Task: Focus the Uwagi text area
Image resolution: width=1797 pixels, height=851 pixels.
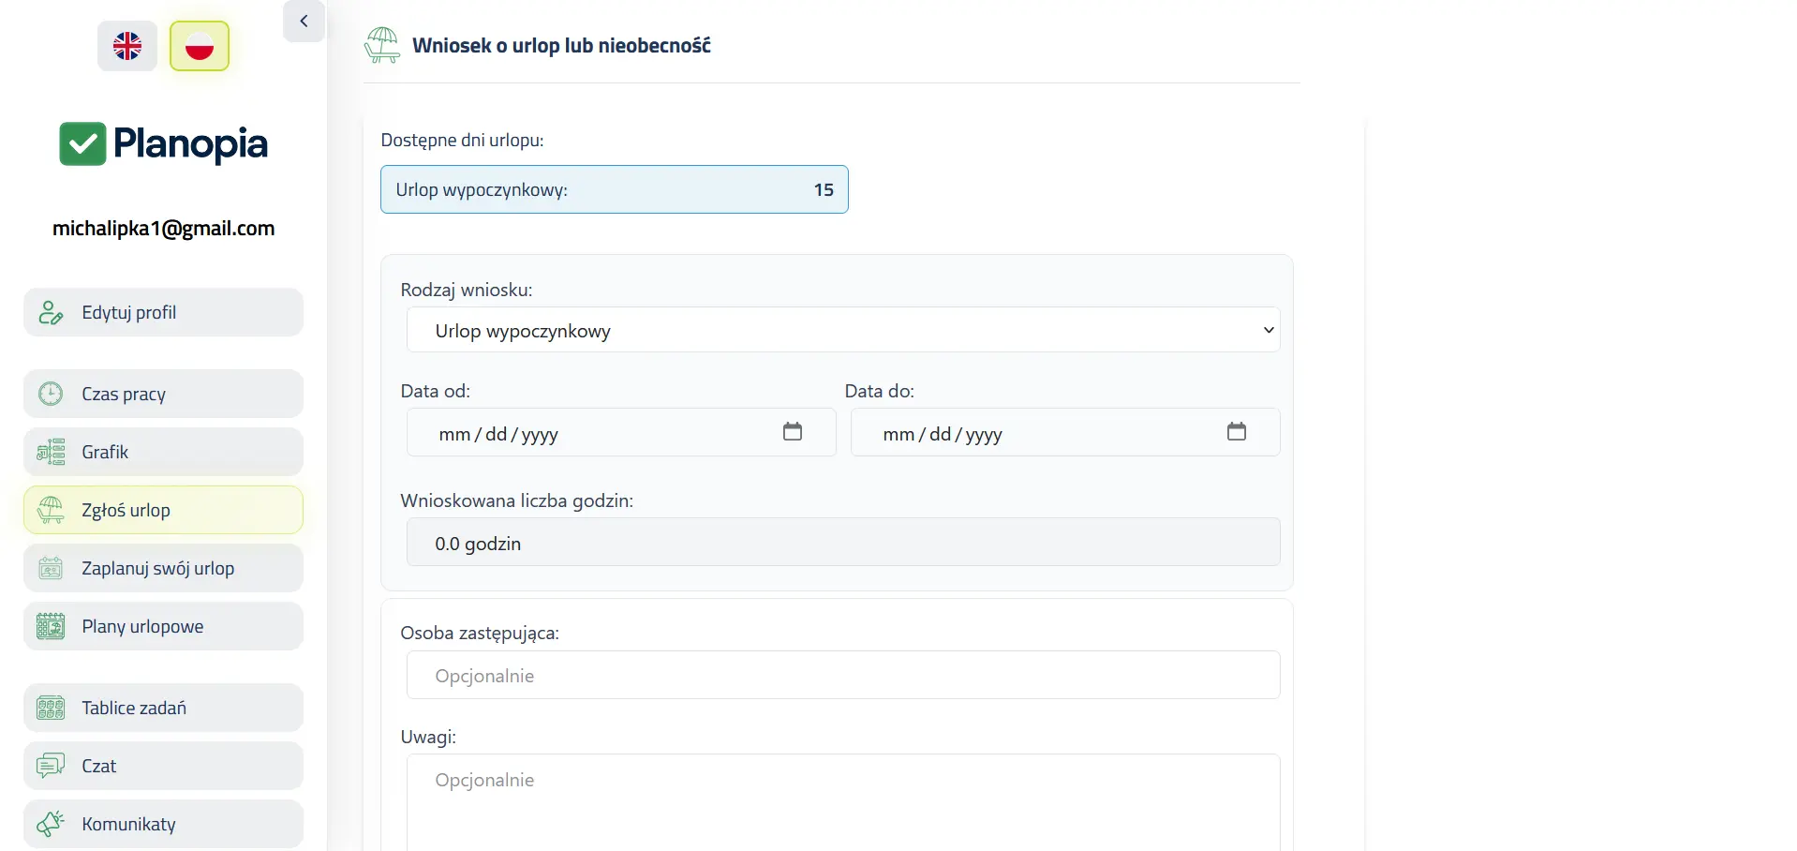Action: pos(842,801)
